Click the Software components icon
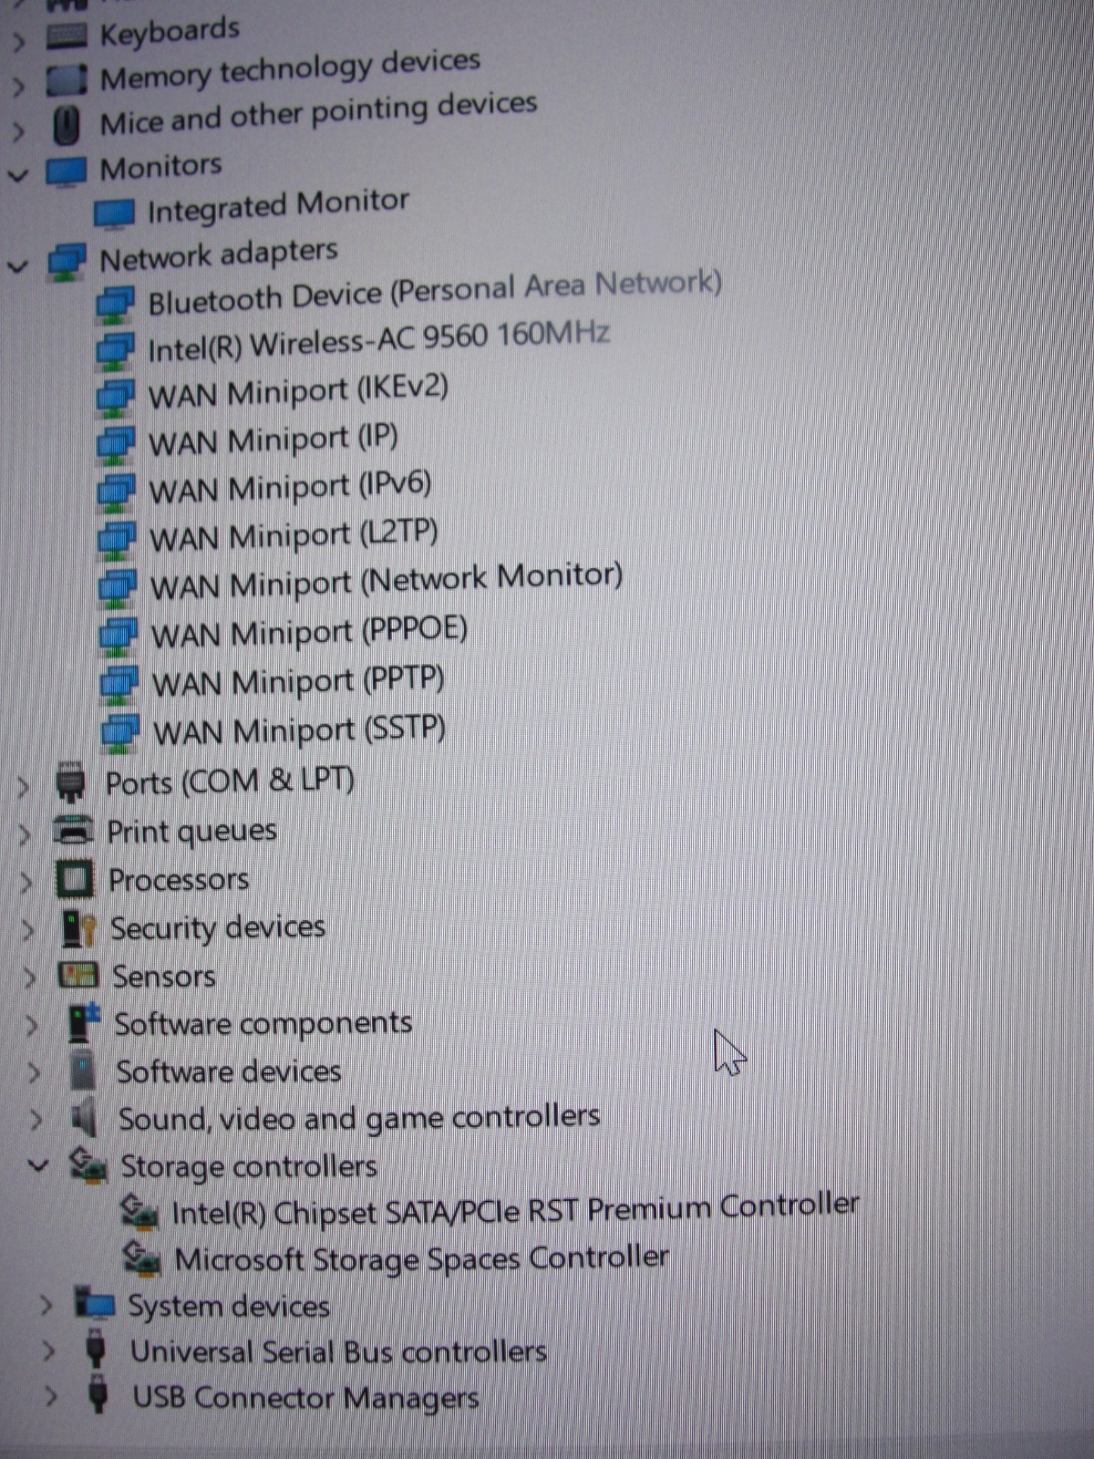The image size is (1094, 1459). click(84, 1023)
